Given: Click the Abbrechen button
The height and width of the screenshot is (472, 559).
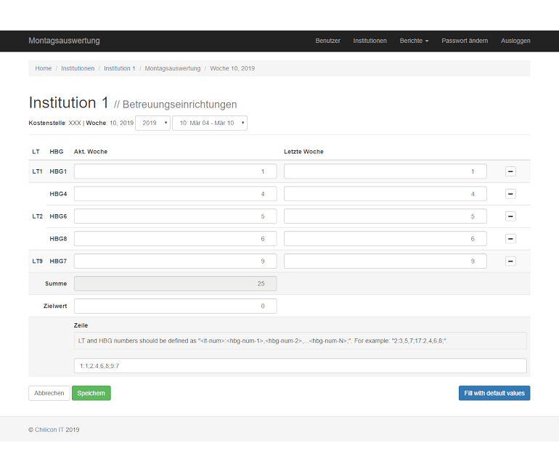Looking at the screenshot, I should (x=49, y=393).
